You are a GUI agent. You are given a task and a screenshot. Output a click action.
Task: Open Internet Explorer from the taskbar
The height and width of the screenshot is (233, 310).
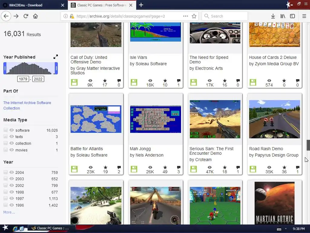(x=15, y=228)
